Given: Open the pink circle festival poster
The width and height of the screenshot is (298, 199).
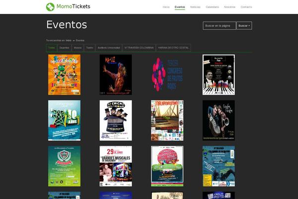Looking at the screenshot, I should [167, 166].
